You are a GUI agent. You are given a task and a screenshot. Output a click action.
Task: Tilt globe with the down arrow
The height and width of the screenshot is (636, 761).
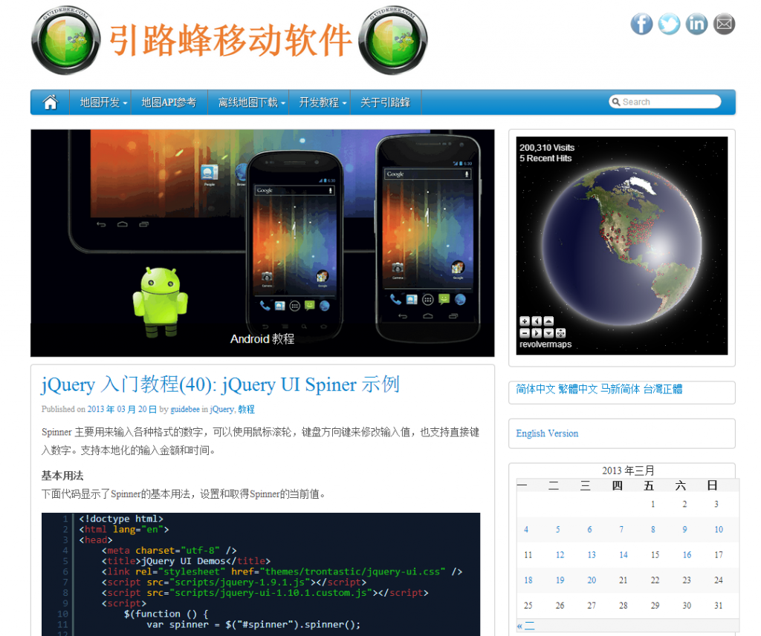pyautogui.click(x=548, y=333)
